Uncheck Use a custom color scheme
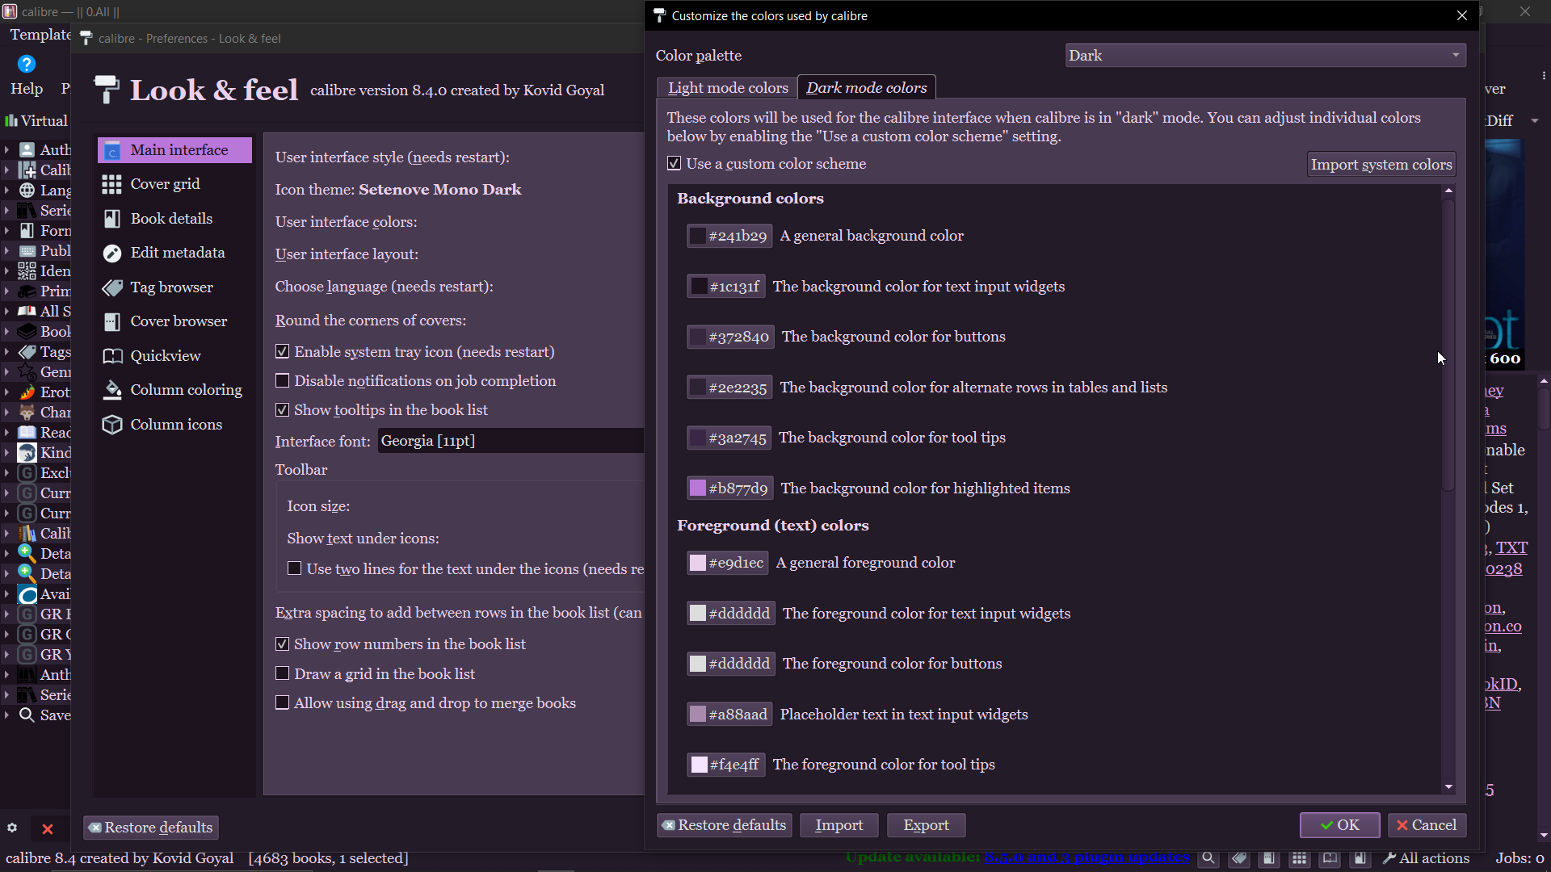1551x872 pixels. pos(675,164)
